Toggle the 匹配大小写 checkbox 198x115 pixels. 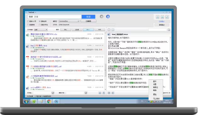point(28,21)
